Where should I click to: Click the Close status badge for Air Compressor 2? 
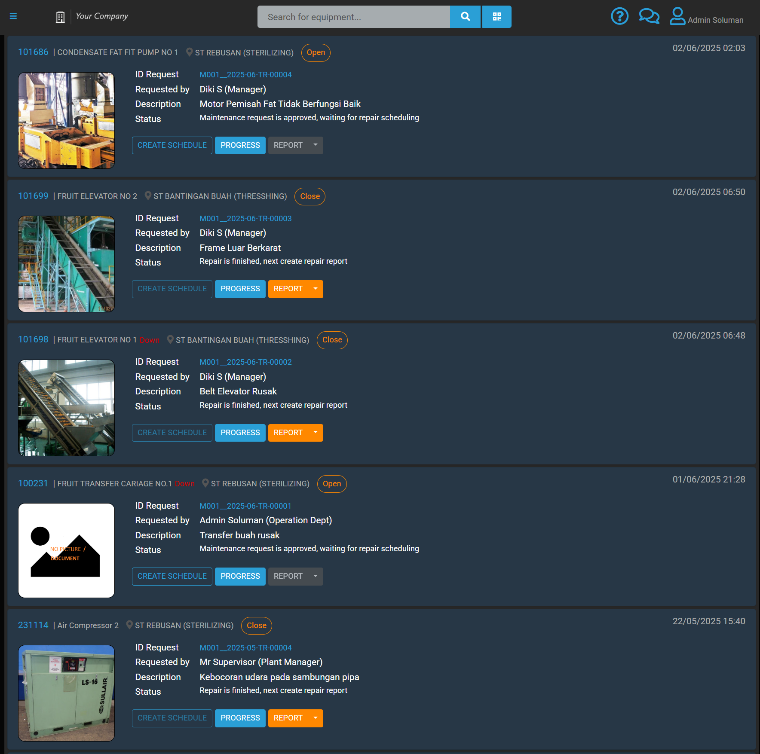coord(256,626)
